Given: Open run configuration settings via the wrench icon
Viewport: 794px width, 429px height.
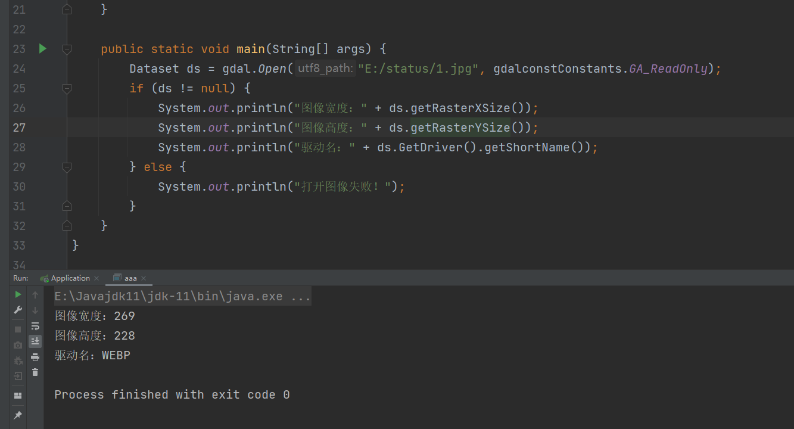Looking at the screenshot, I should pos(17,309).
